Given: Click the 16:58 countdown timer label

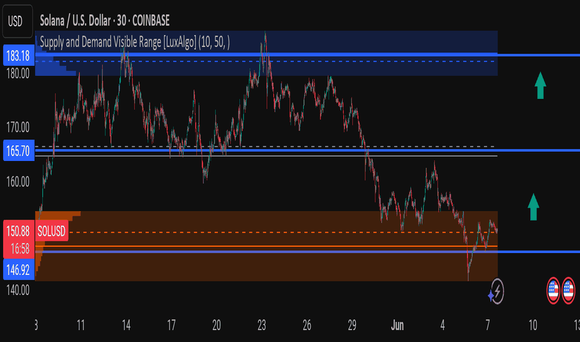Looking at the screenshot, I should [19, 249].
